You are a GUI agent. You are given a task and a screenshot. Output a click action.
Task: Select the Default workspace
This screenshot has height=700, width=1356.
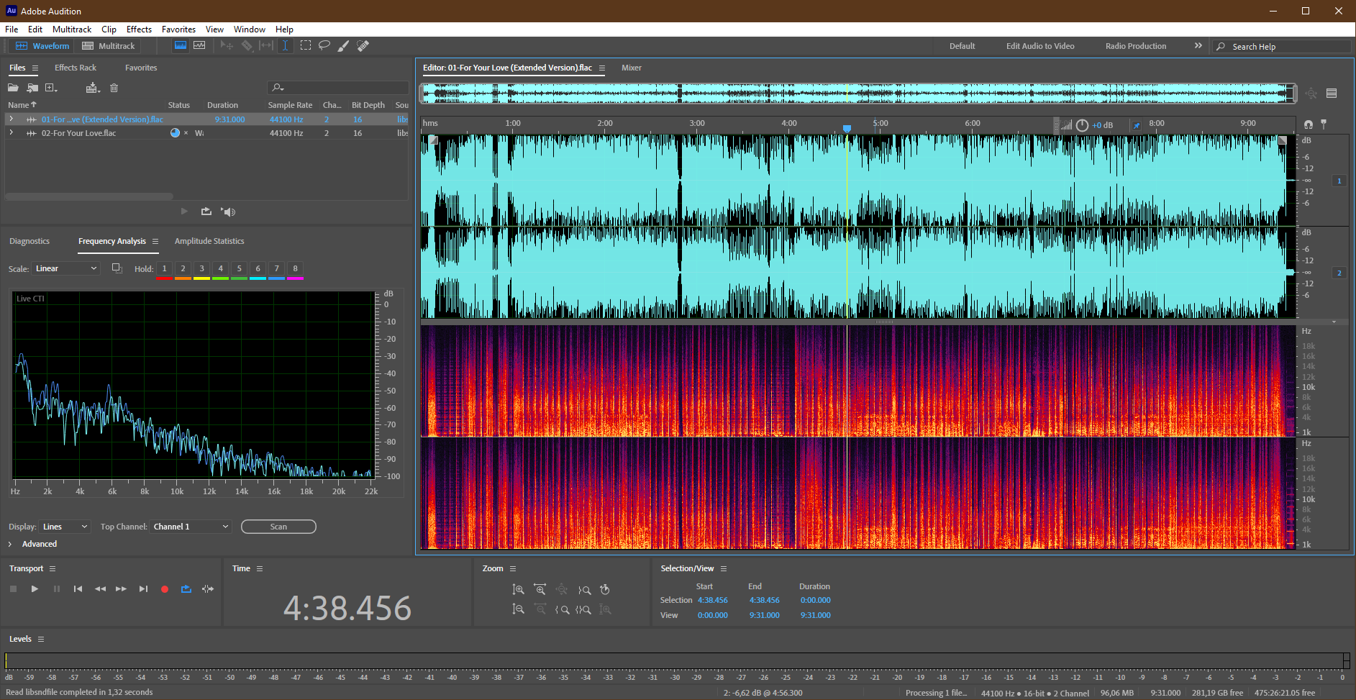click(962, 46)
